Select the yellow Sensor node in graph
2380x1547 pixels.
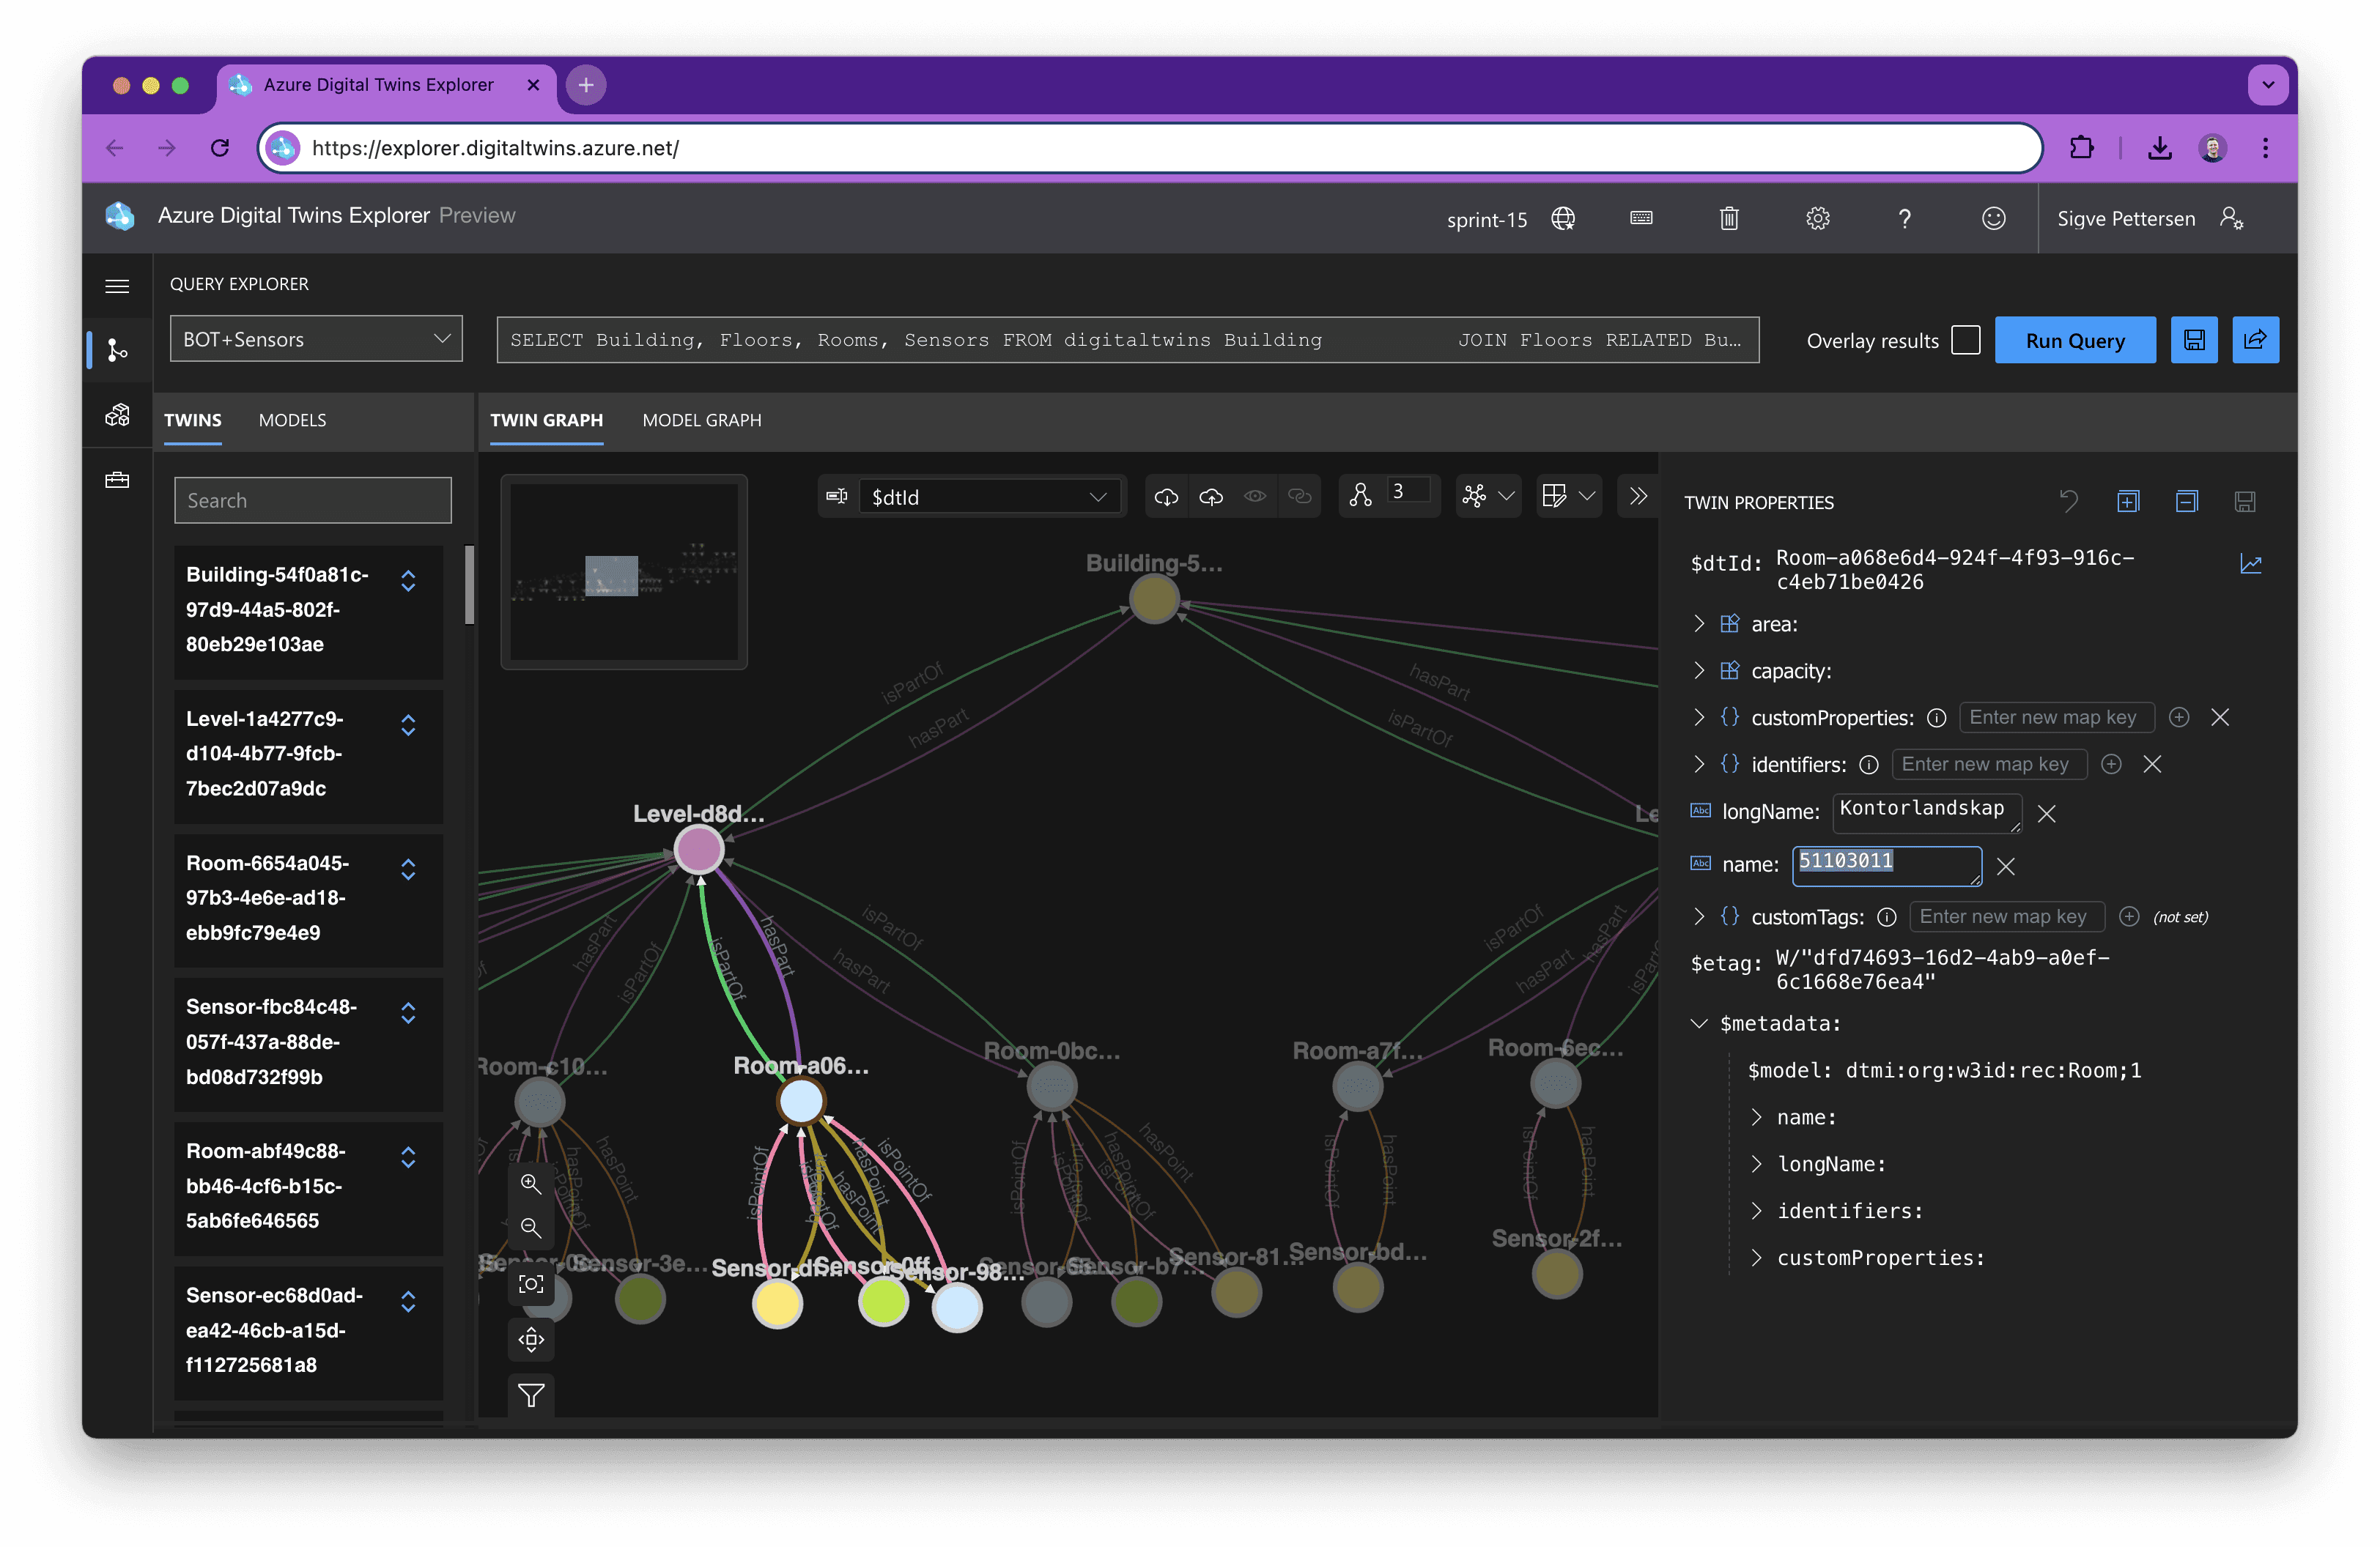[777, 1304]
